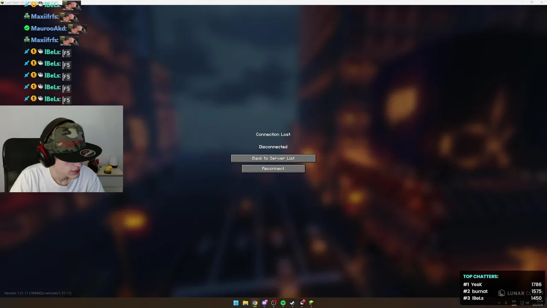Image resolution: width=547 pixels, height=308 pixels.
Task: Click the #2 burnat entry
Action: coord(475,291)
